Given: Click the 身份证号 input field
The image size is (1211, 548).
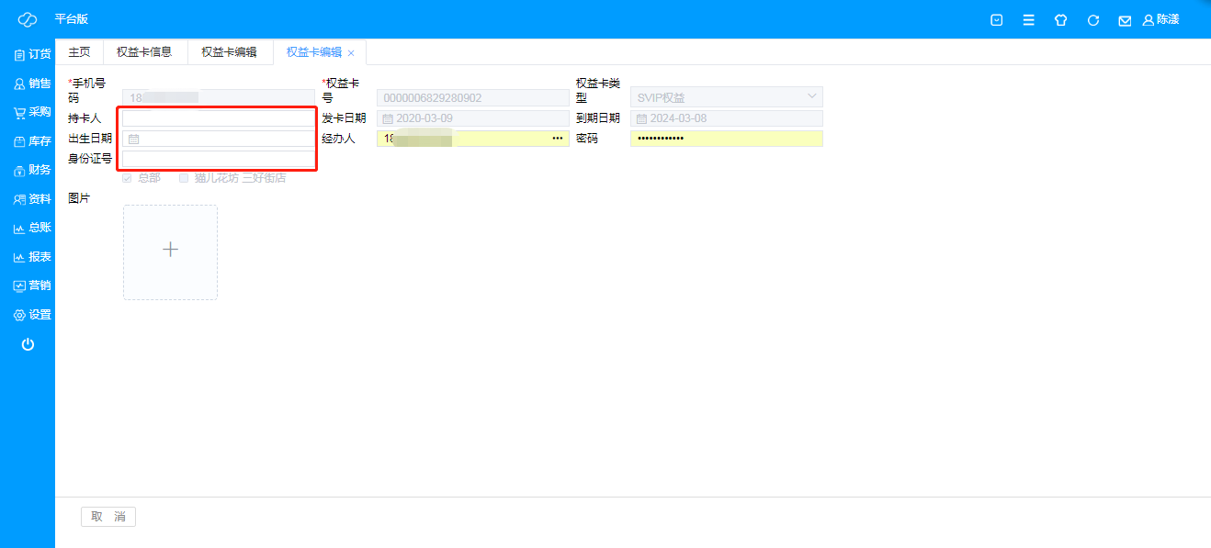Looking at the screenshot, I should (219, 159).
